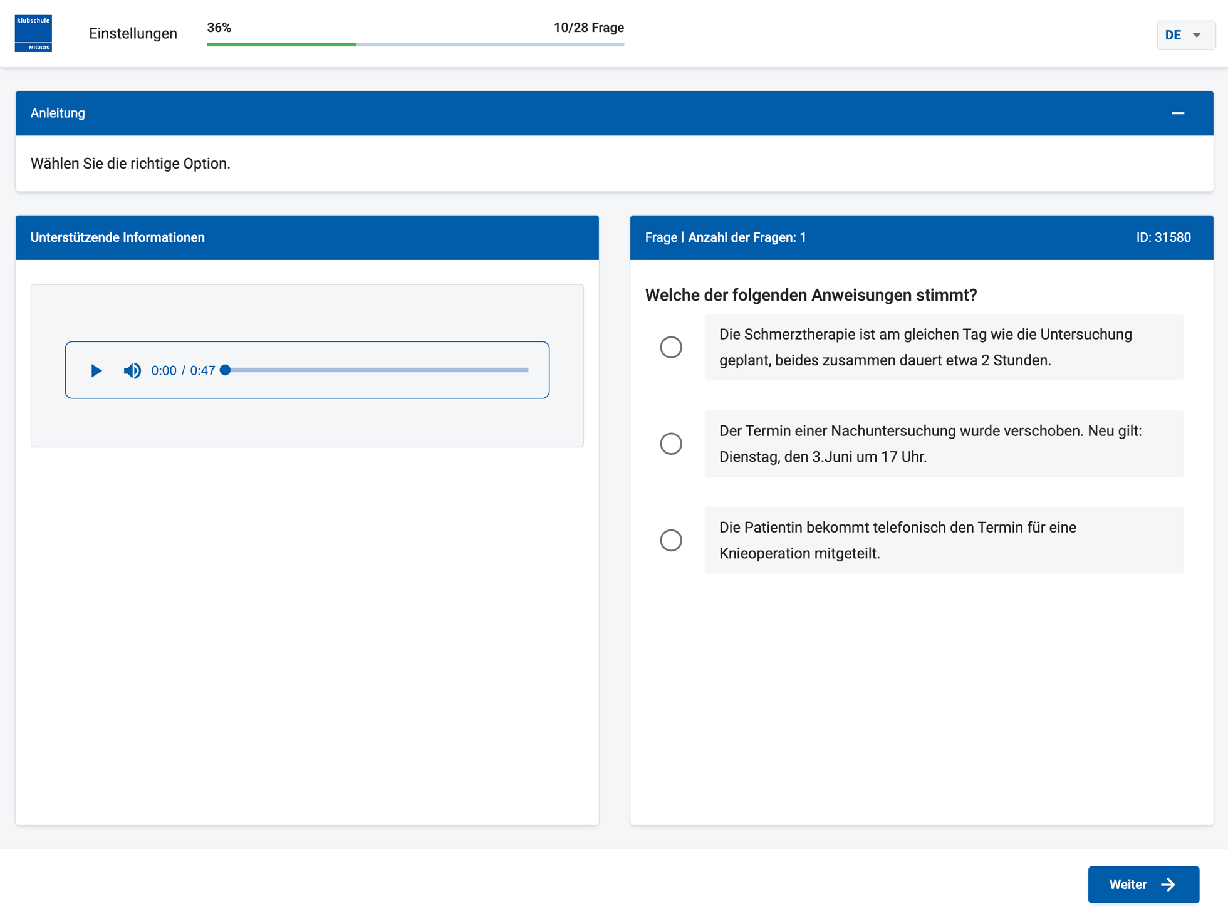Viewport: 1228px width, 921px height.
Task: Click the quiz progress bar
Action: click(415, 44)
